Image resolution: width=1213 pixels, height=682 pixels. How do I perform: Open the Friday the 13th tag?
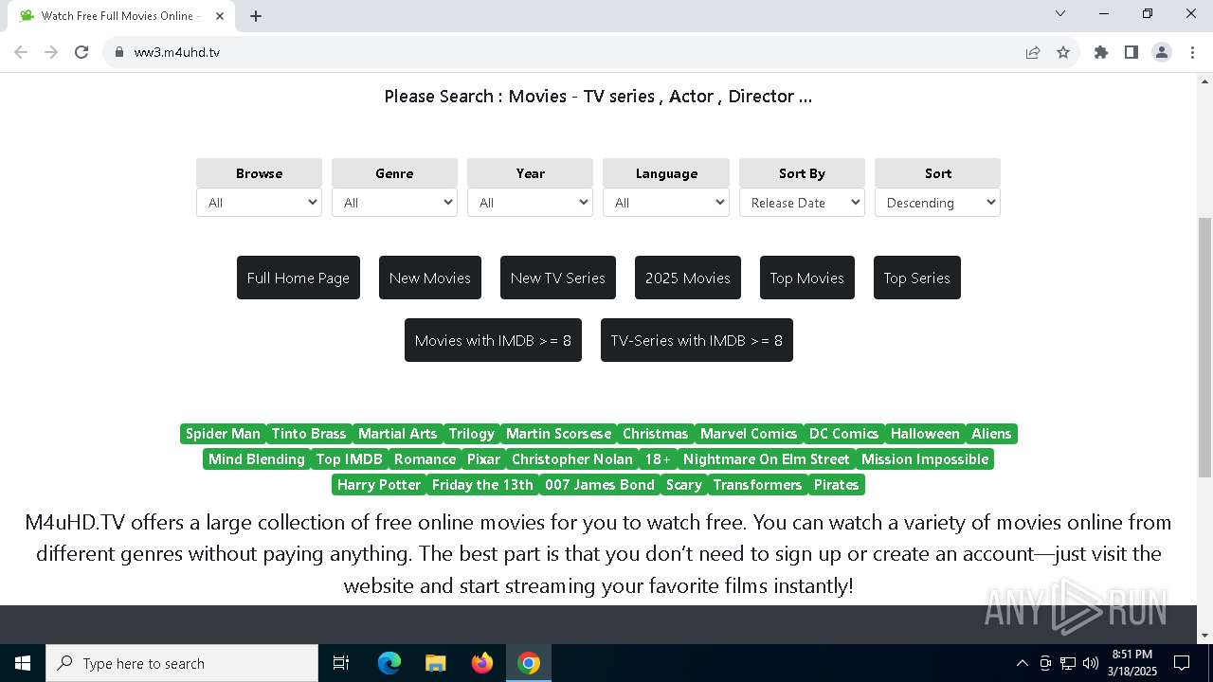tap(482, 485)
